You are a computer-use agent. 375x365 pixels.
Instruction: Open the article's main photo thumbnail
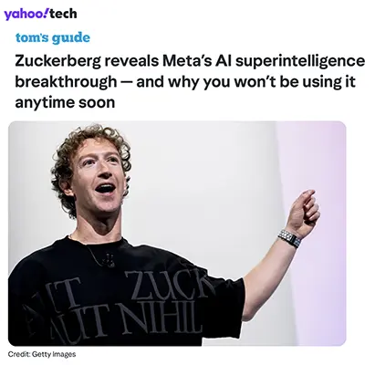pos(177,234)
